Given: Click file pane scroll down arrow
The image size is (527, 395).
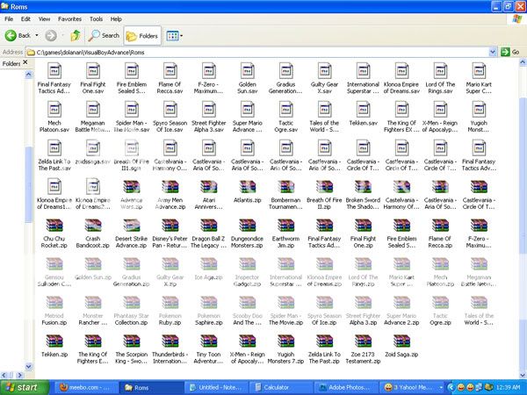Looking at the screenshot, I should (x=523, y=375).
